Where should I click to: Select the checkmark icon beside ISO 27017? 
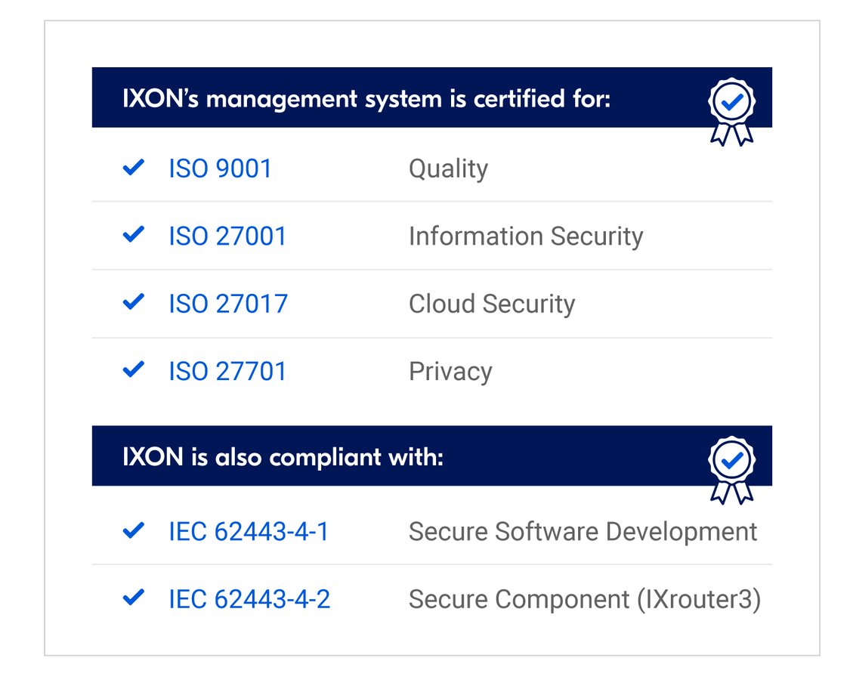pos(133,302)
